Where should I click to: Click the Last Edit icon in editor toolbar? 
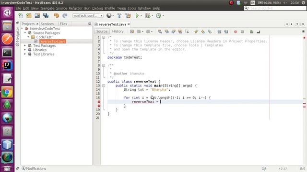[x=132, y=32]
